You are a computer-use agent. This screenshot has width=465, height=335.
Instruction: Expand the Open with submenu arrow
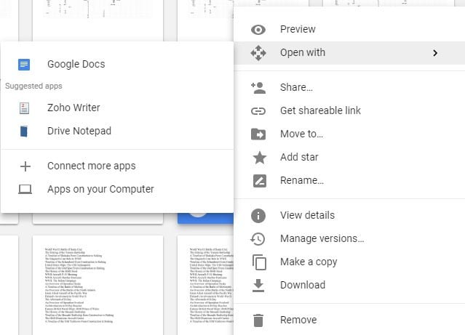coord(435,53)
